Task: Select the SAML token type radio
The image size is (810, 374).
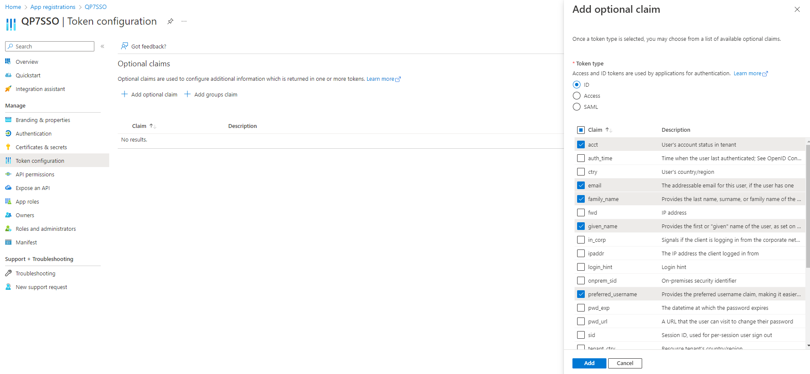Action: (x=577, y=107)
